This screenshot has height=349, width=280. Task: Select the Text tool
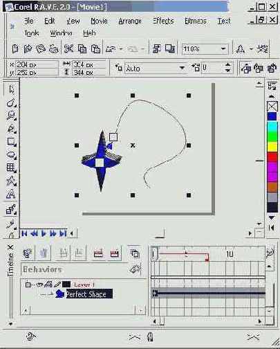click(x=11, y=194)
